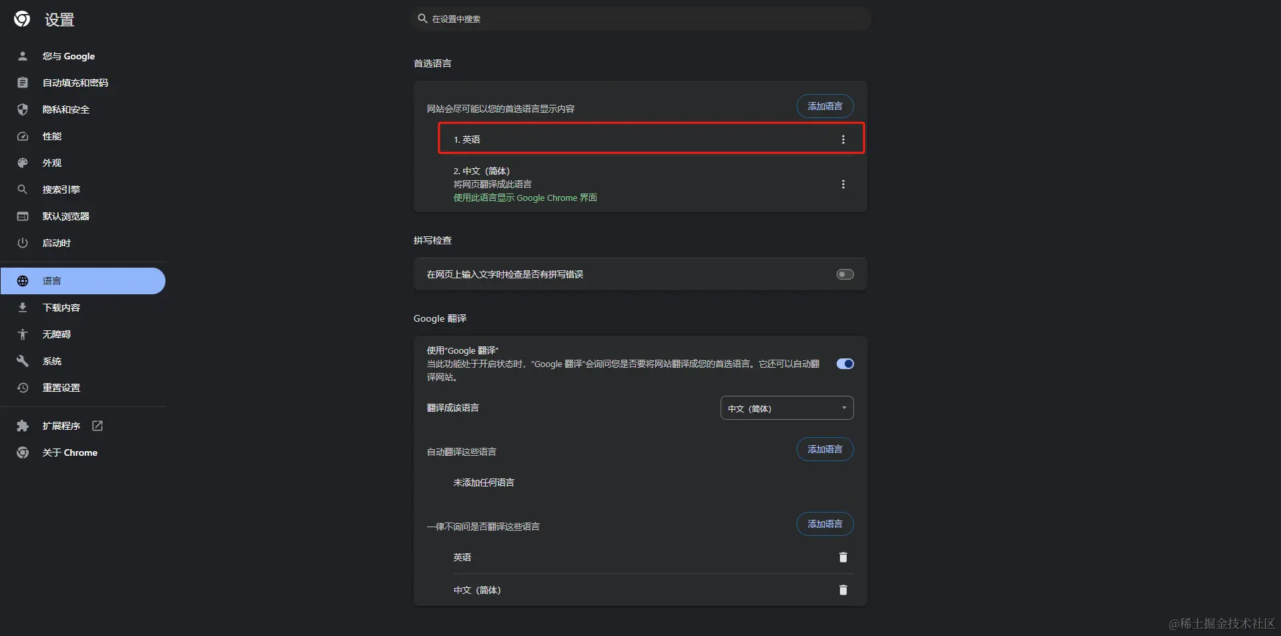
Task: Click the 2. 中文（简体）language row
Action: [x=651, y=184]
